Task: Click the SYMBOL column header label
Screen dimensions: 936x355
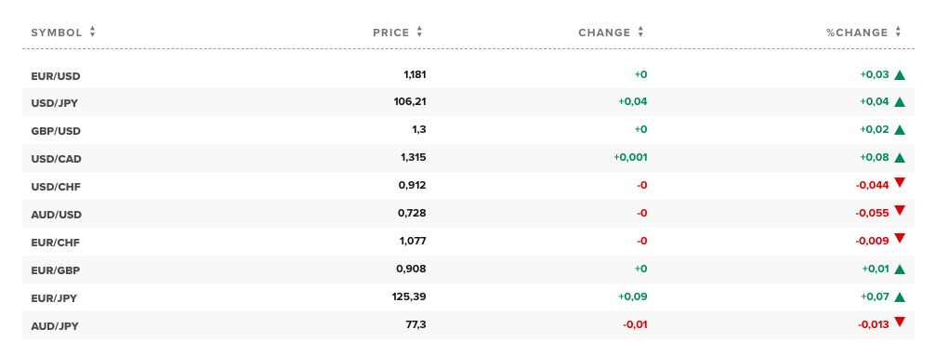Action: pyautogui.click(x=57, y=33)
